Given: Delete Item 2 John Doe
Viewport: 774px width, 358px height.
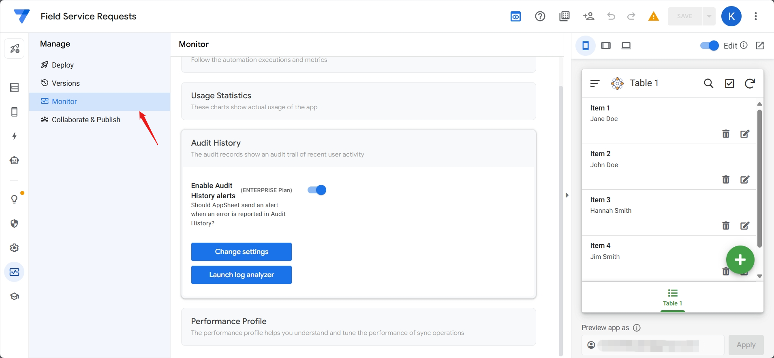Looking at the screenshot, I should [x=726, y=180].
